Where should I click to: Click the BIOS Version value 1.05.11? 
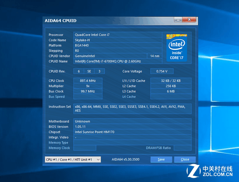click(x=133, y=126)
